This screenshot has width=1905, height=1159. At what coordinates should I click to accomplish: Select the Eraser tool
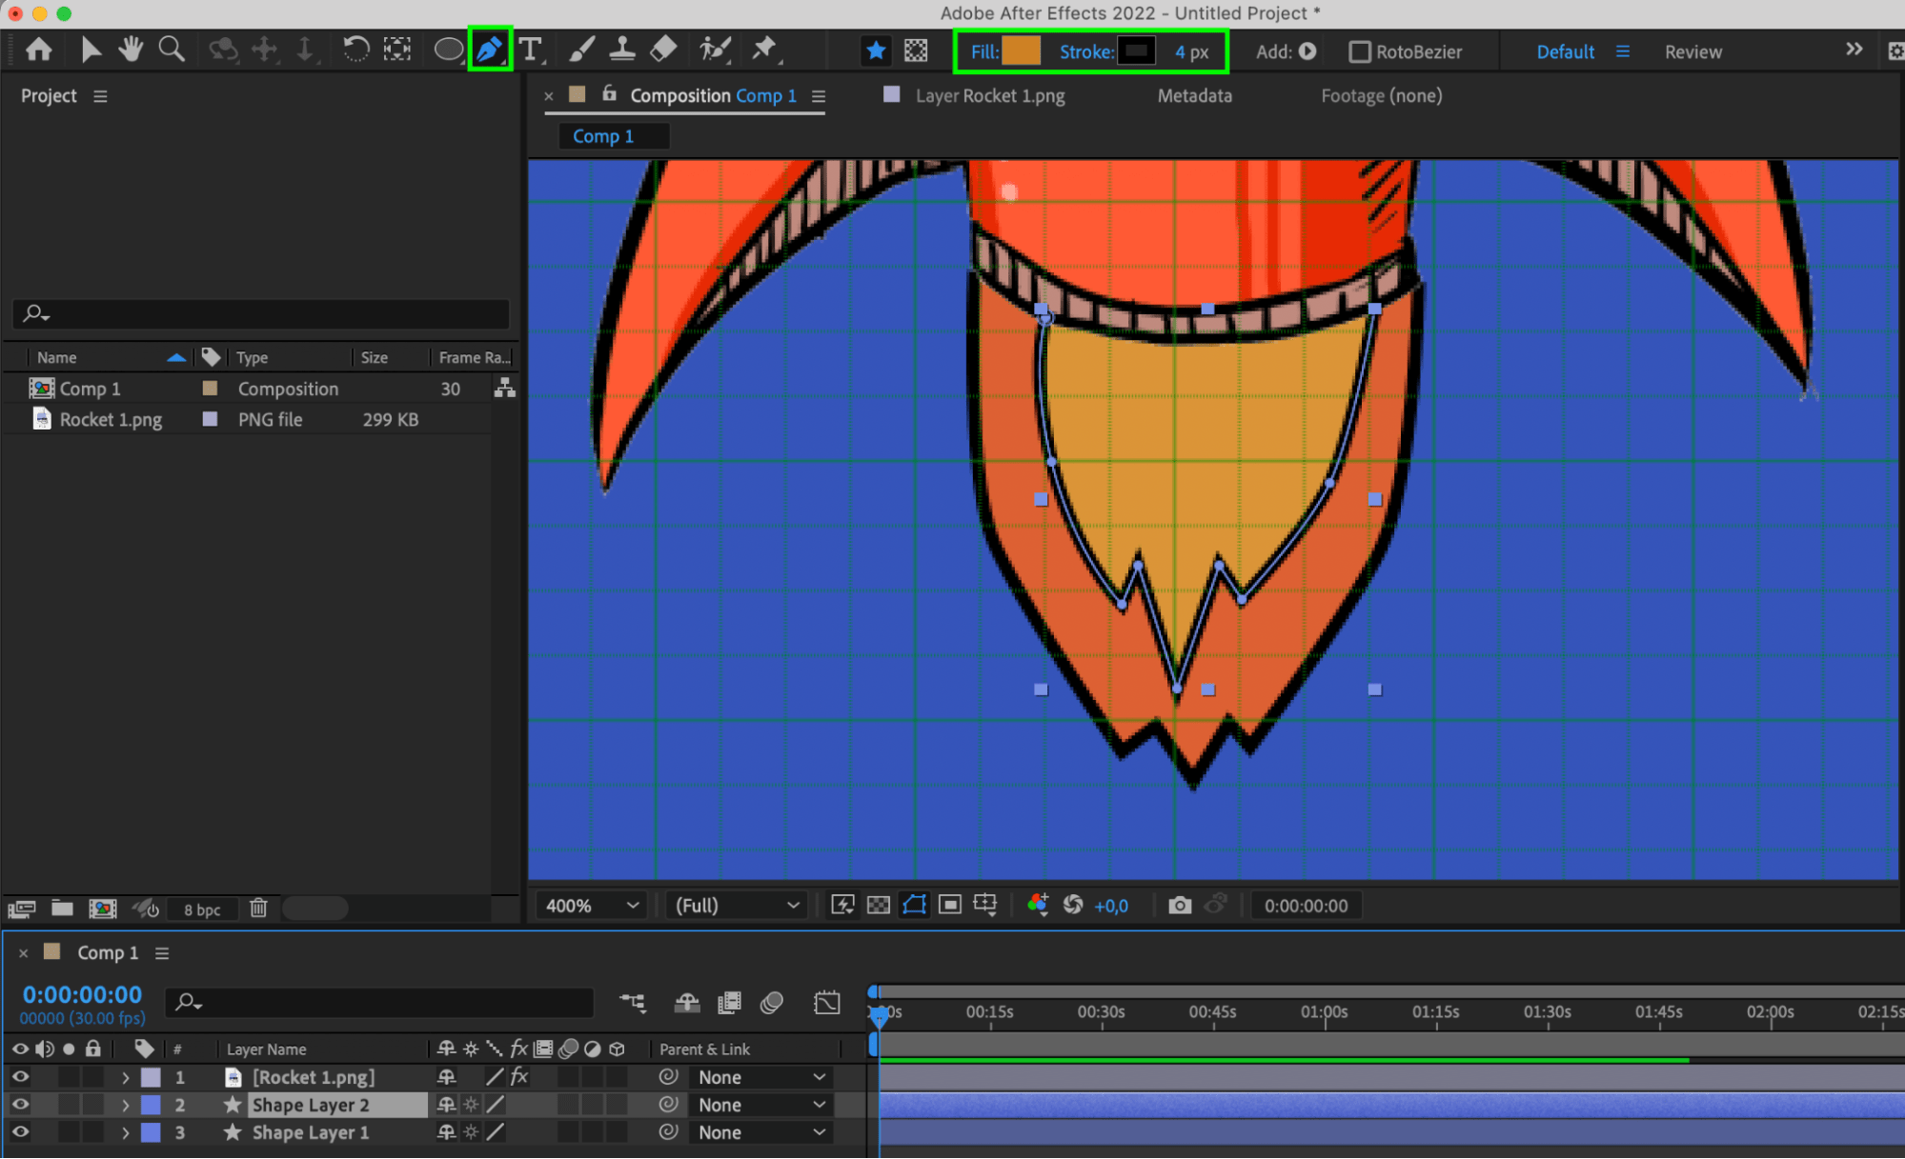click(x=663, y=50)
